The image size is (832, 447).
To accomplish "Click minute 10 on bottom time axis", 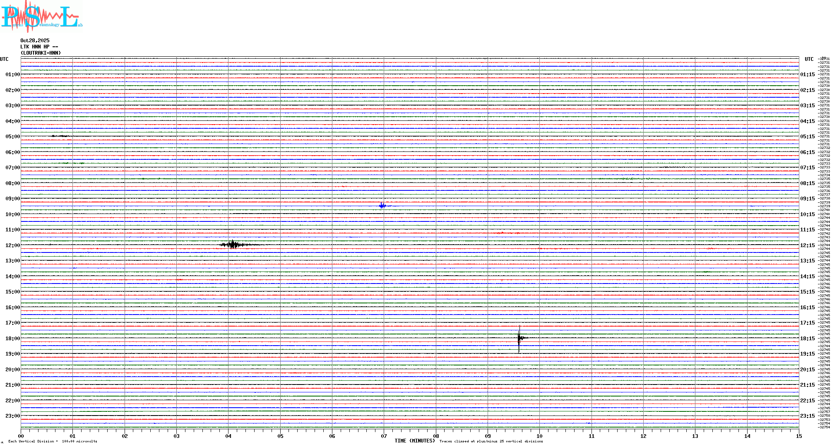I will pos(539,436).
